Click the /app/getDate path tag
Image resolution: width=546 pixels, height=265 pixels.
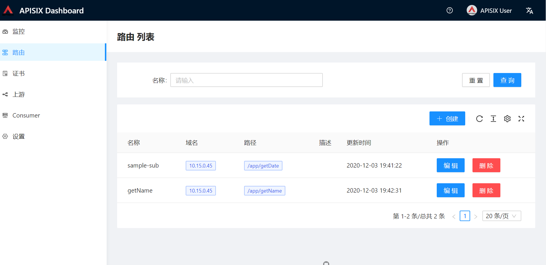[263, 166]
